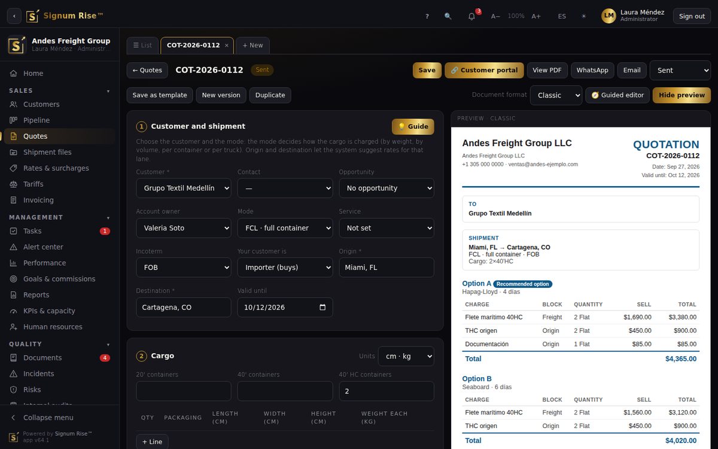The image size is (718, 449).
Task: Click the Origin input field
Action: 387,268
